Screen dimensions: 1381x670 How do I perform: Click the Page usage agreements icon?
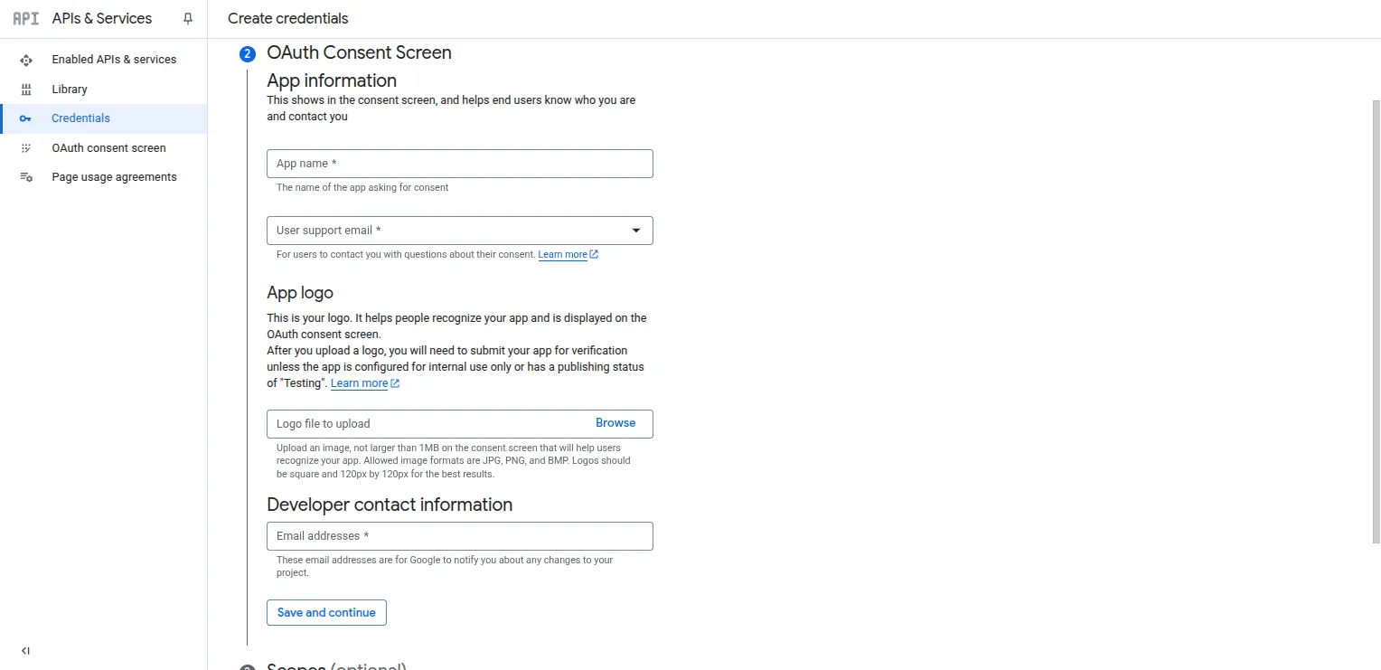[x=26, y=176]
